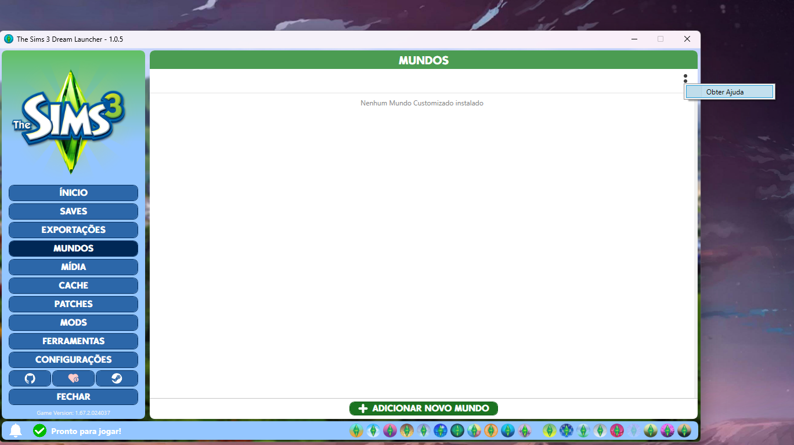
Task: Close the Dream Launcher window
Action: 687,39
